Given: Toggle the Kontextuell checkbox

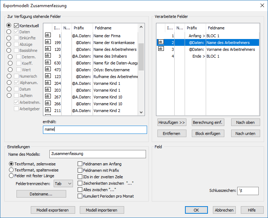Looking at the screenshot, I should [x=16, y=26].
